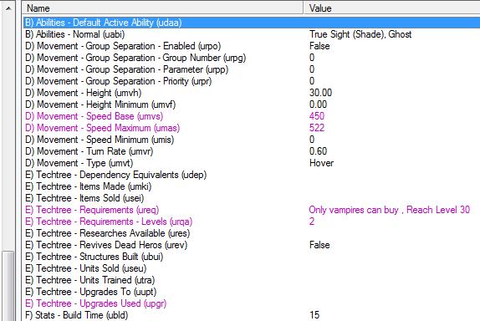Click the False value for Group Separation Enabled

319,46
